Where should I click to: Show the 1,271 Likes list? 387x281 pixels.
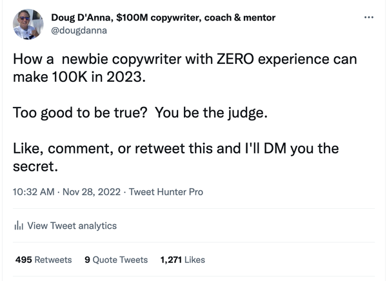coord(183,260)
